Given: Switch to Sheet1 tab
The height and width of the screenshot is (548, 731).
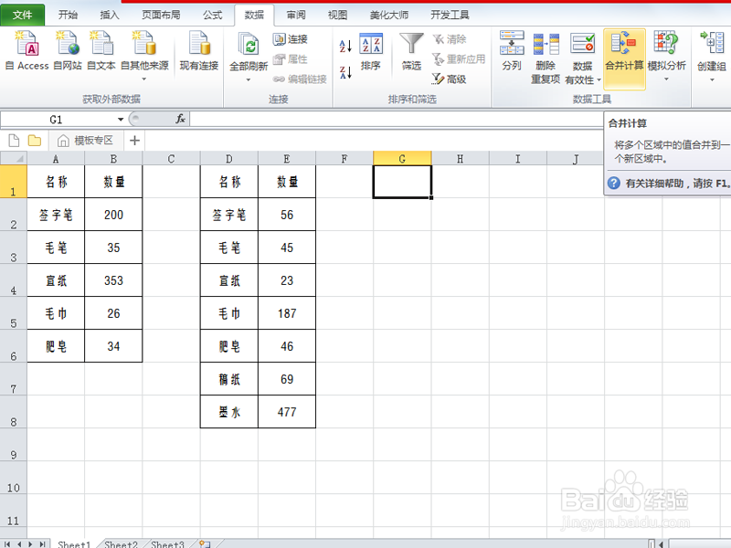Looking at the screenshot, I should [74, 543].
